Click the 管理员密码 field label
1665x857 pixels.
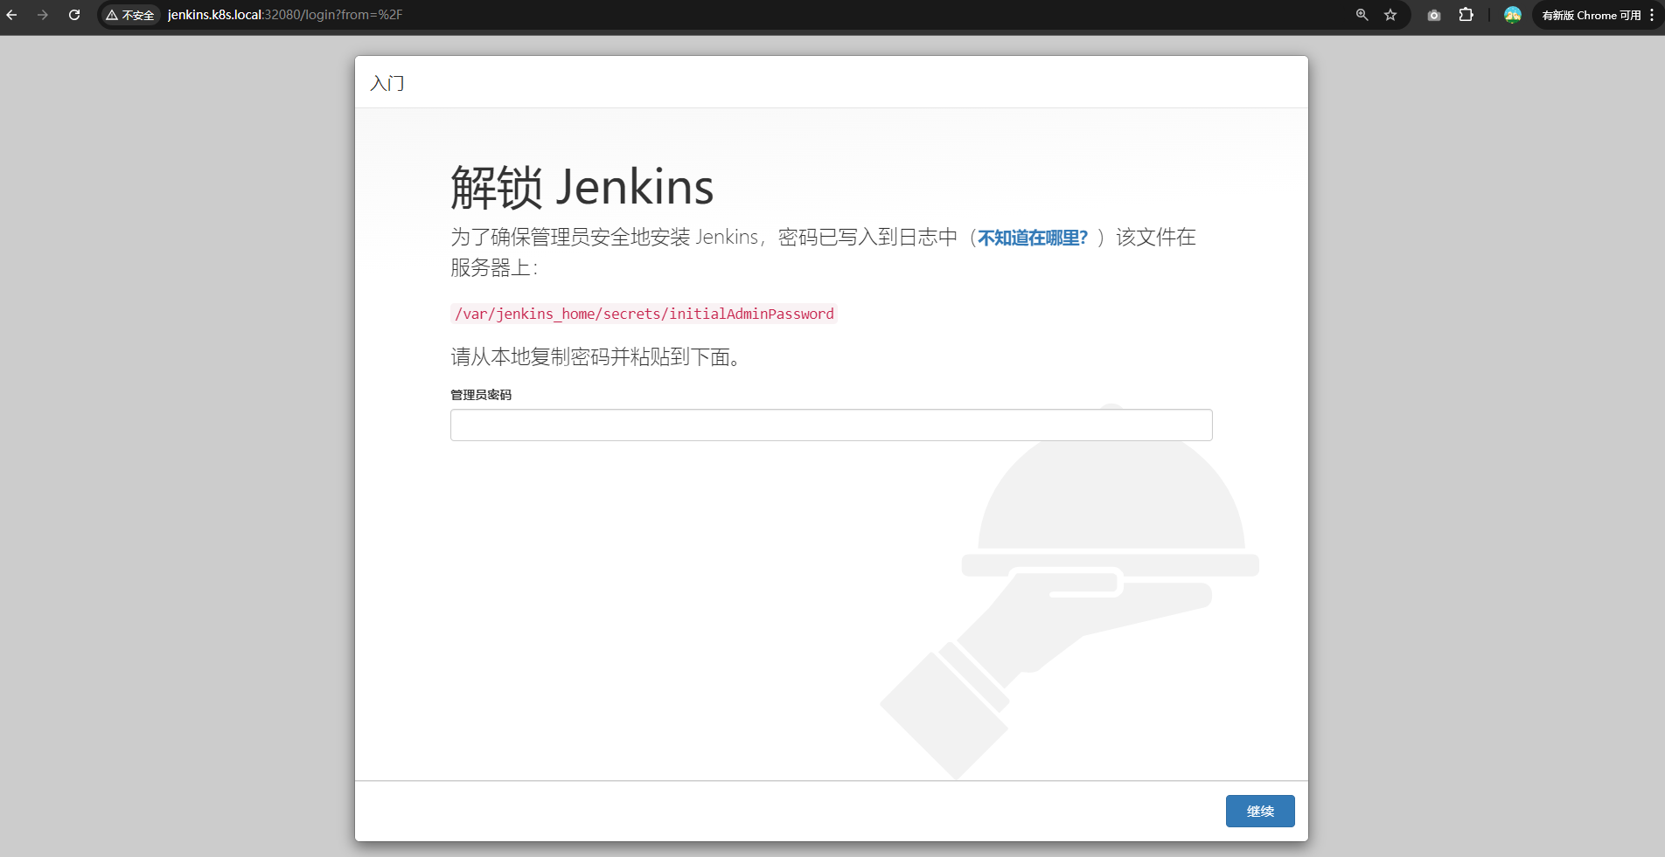click(481, 395)
